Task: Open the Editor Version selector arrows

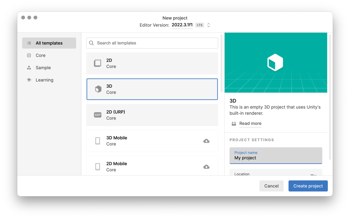Action: click(209, 25)
